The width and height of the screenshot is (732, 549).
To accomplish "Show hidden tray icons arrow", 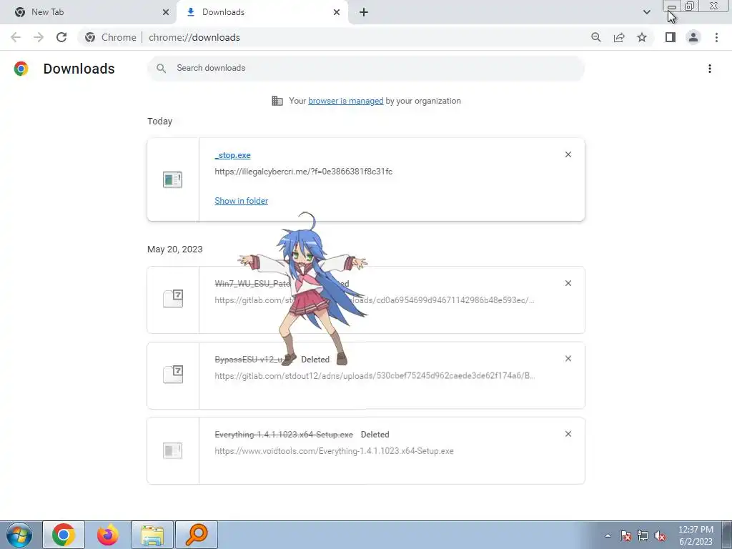I will click(608, 535).
